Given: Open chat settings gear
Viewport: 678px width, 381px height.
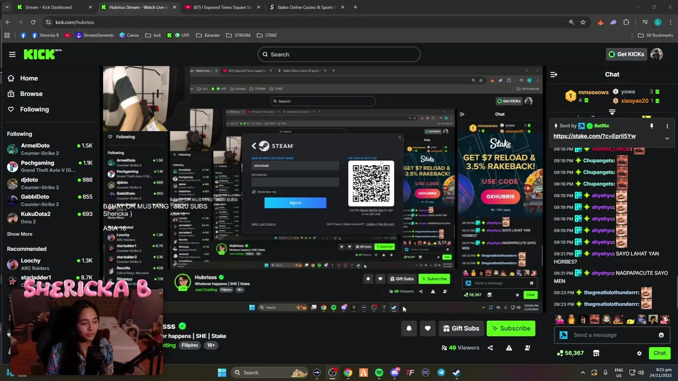Looking at the screenshot, I should point(639,353).
